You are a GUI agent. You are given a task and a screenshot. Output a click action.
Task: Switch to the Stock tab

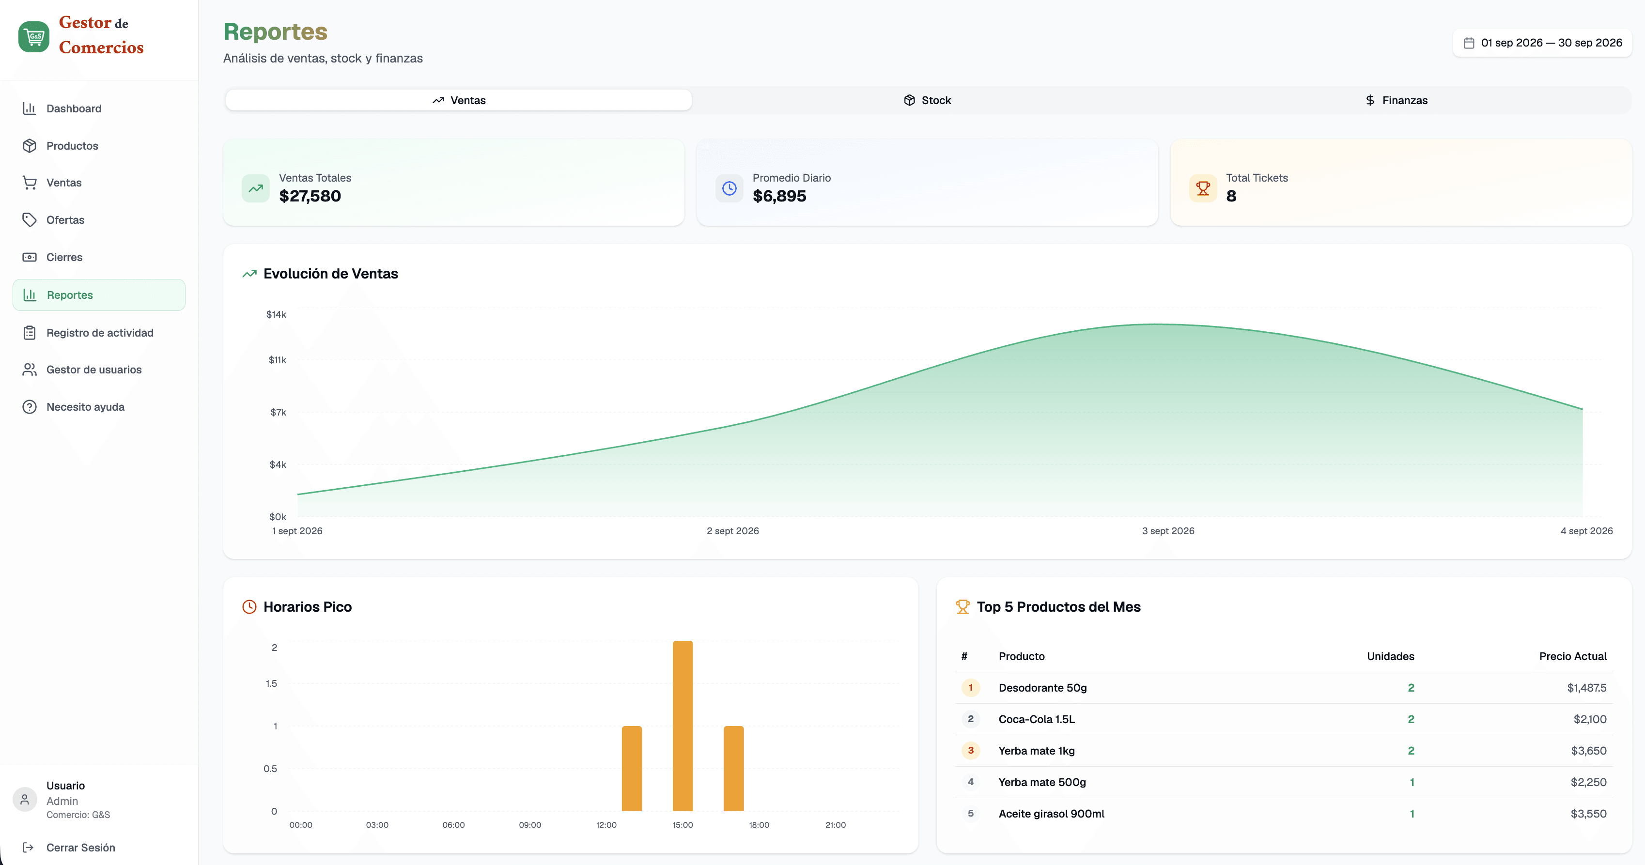click(x=927, y=100)
